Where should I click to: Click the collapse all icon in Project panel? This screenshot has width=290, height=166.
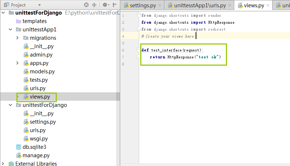94,5
